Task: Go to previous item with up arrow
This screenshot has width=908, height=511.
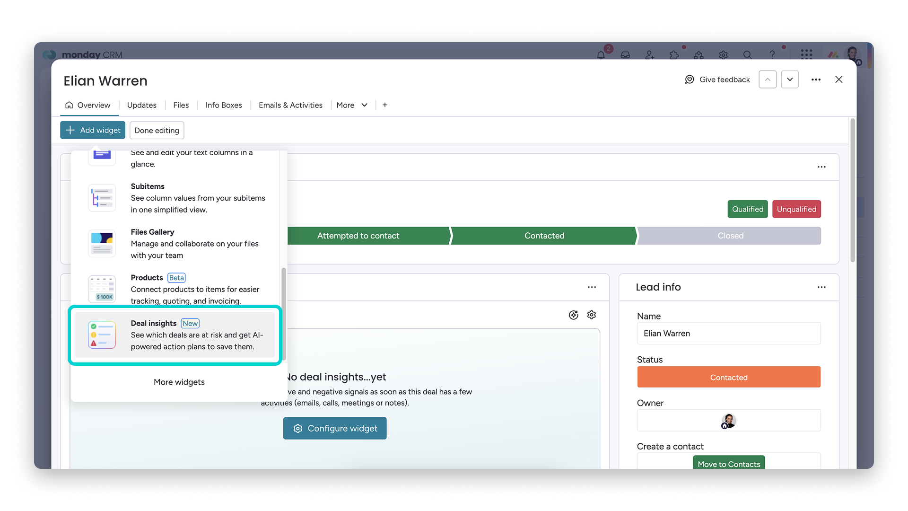Action: pos(768,79)
